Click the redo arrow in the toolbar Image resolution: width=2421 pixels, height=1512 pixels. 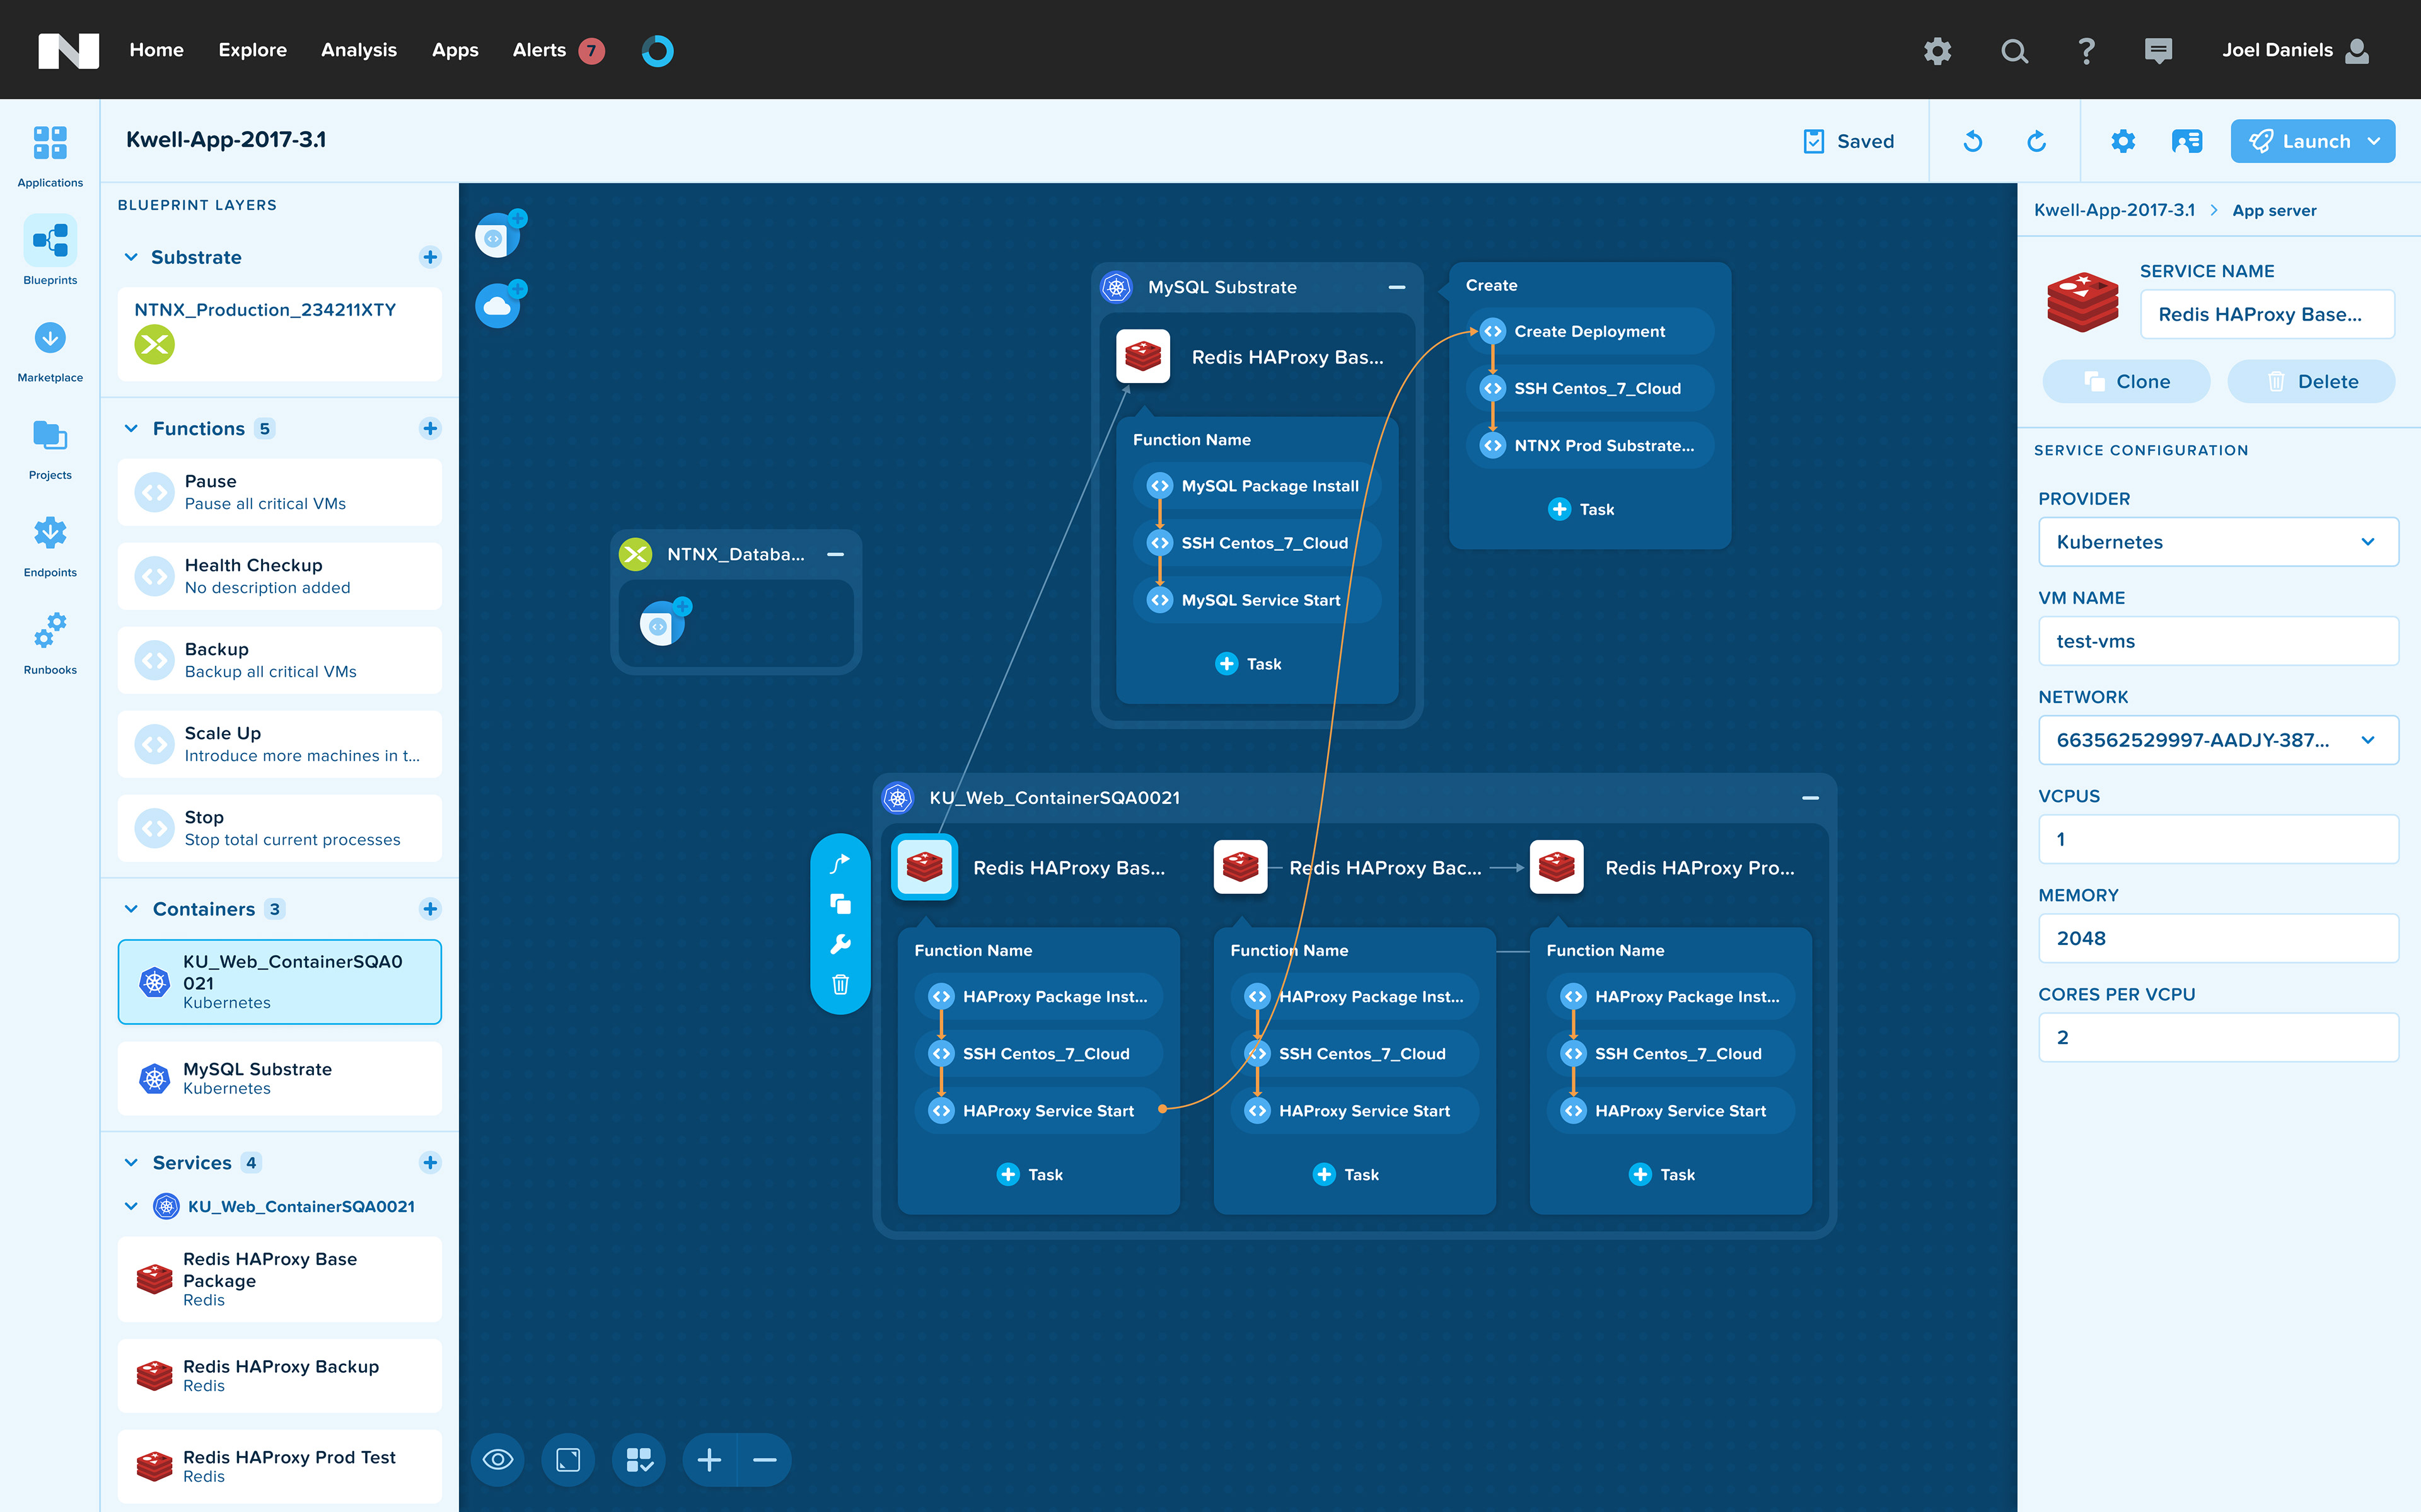coord(2036,141)
